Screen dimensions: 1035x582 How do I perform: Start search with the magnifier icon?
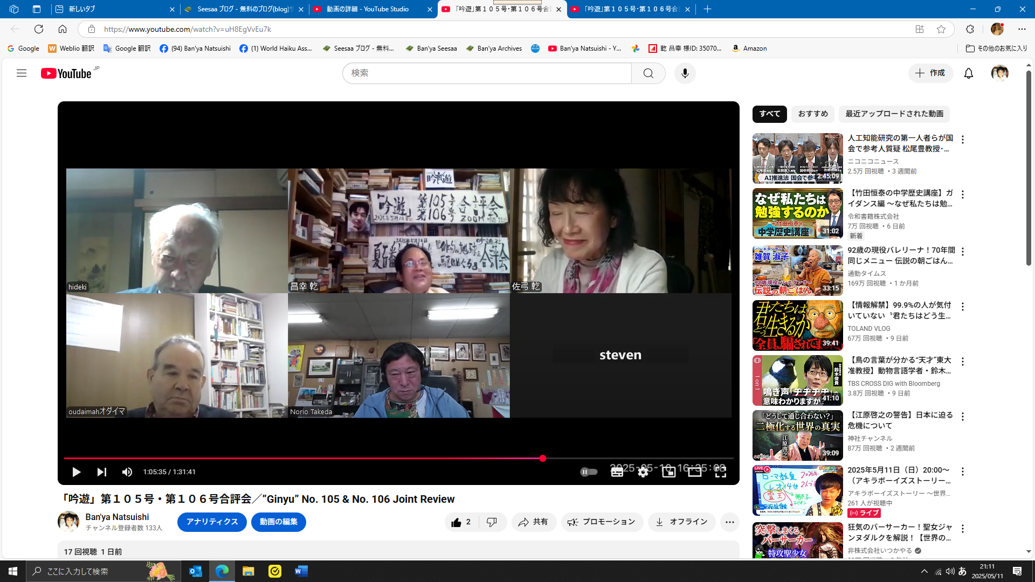pyautogui.click(x=648, y=73)
